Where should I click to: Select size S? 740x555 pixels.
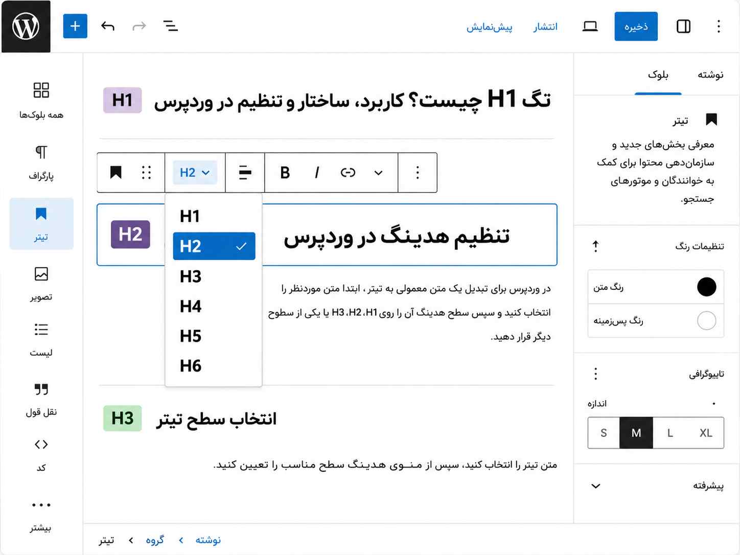pos(604,433)
